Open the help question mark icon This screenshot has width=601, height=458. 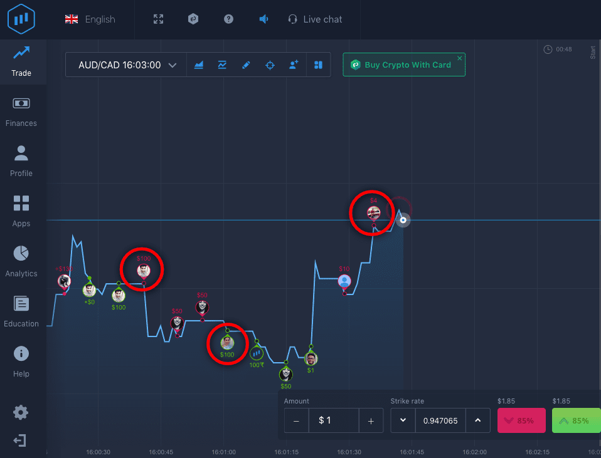click(x=228, y=19)
